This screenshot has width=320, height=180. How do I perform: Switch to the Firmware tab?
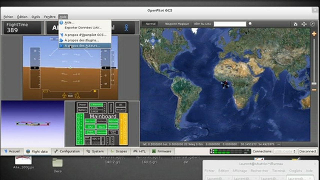pos(162,151)
